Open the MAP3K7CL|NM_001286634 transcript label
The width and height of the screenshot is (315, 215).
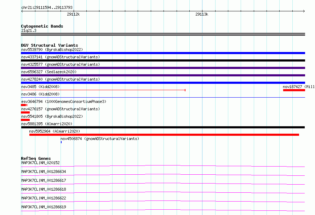click(x=44, y=172)
